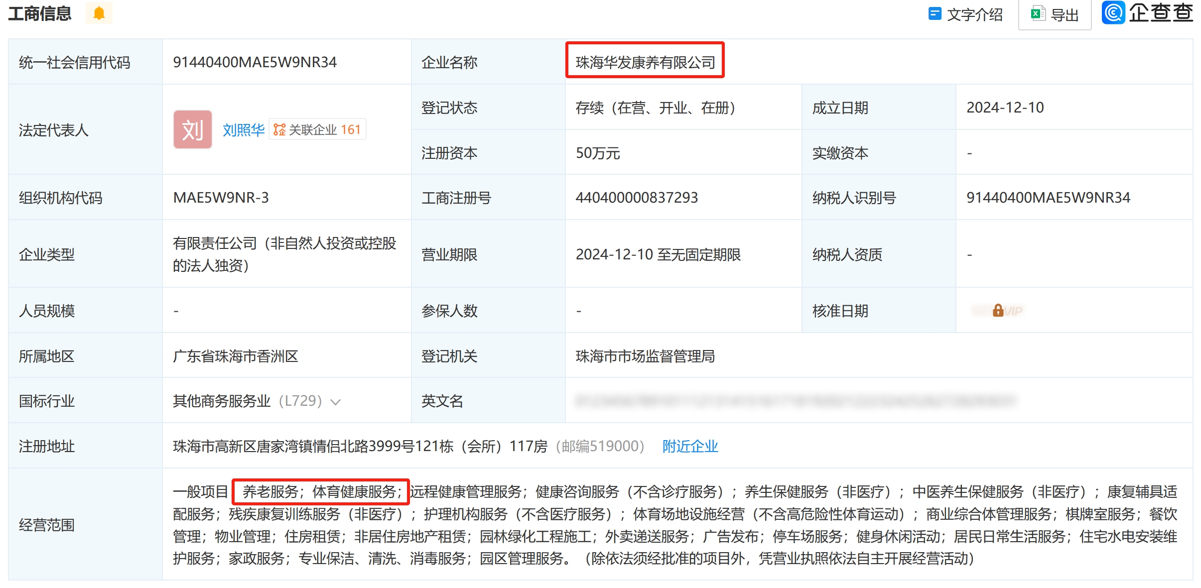Click the 法定代表人 label cell
Image resolution: width=1201 pixels, height=588 pixels.
[85, 129]
